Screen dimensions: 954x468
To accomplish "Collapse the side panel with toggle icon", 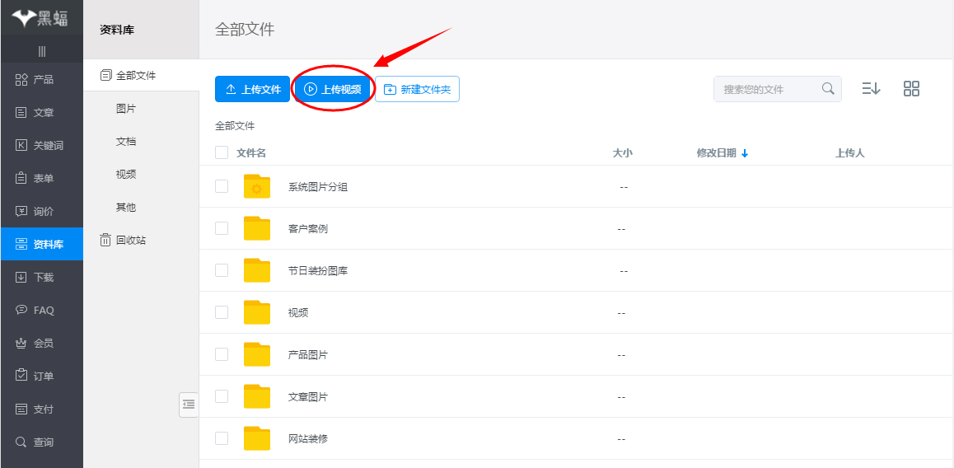I will coord(189,404).
